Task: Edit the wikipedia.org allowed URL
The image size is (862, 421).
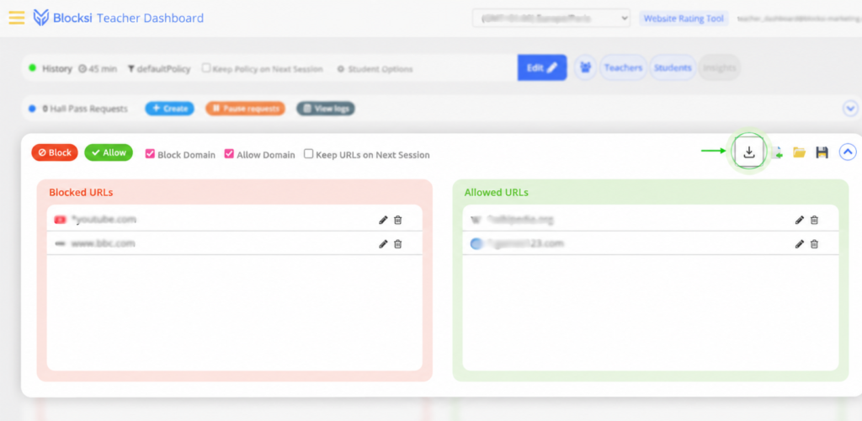Action: (800, 220)
